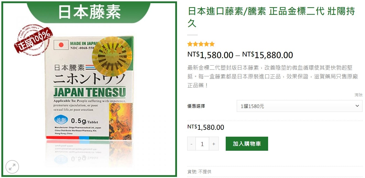Open the 優惠選擇 dropdown showing 1罐1580元

(x=299, y=106)
